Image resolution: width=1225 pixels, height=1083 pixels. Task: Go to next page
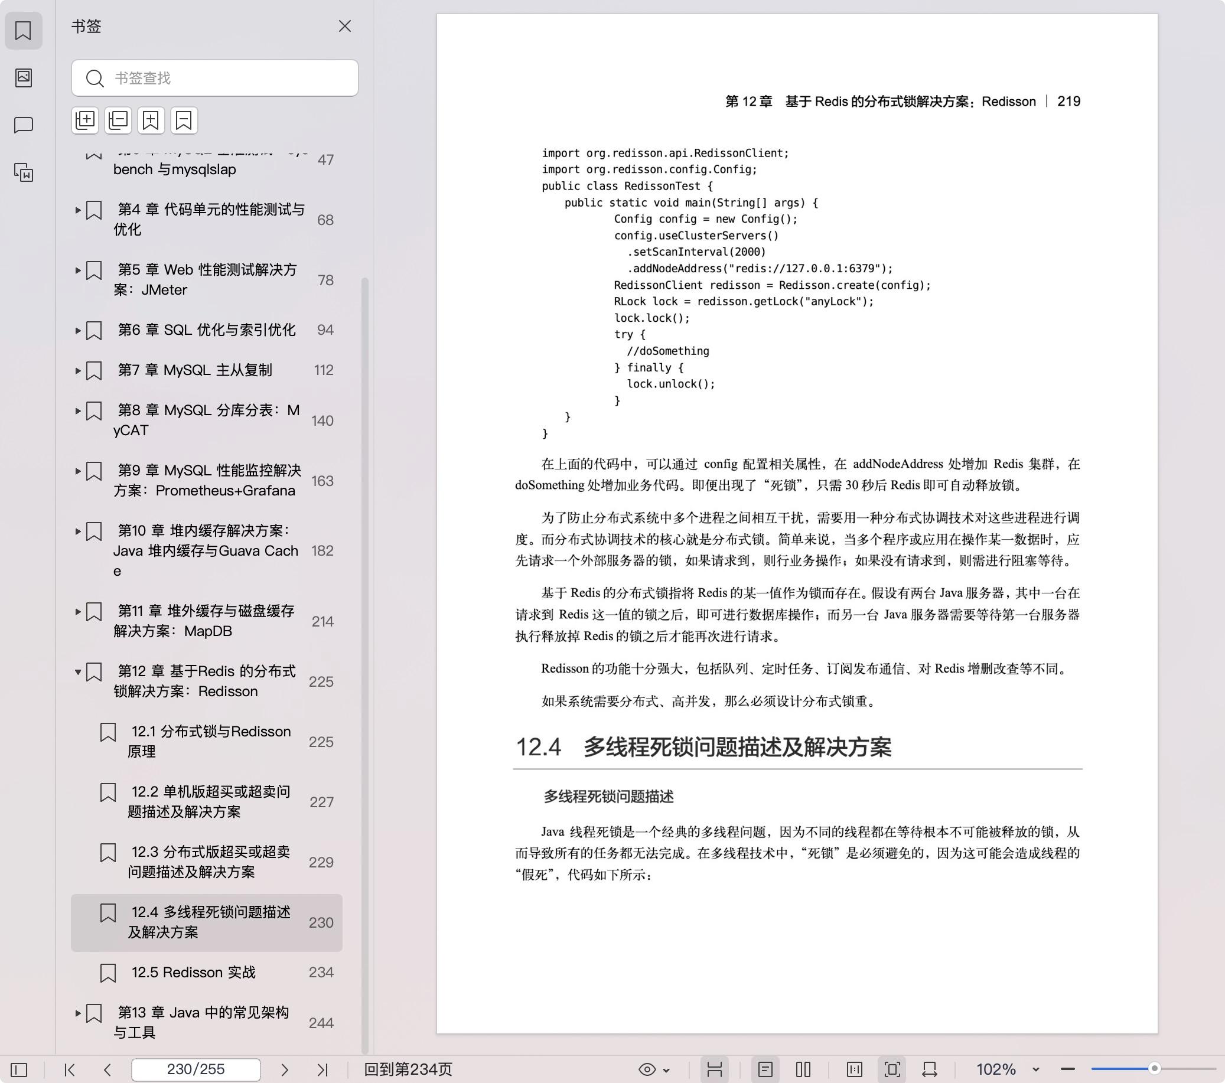[x=285, y=1069]
